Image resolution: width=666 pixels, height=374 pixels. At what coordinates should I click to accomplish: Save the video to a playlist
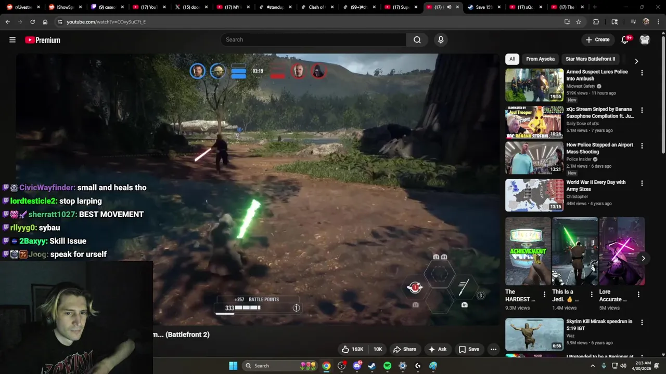click(x=469, y=349)
